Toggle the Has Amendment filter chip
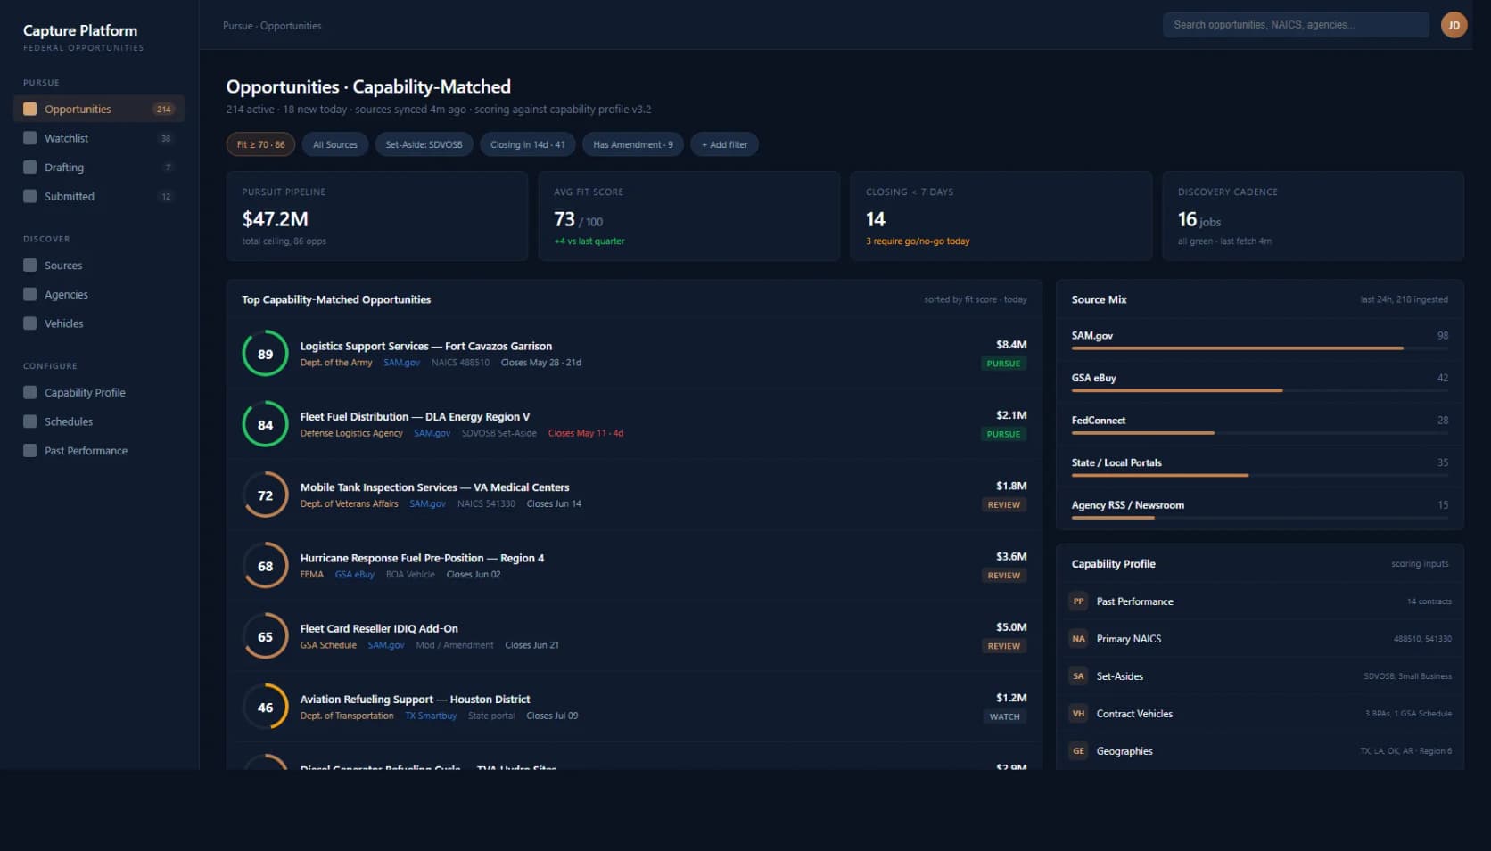 [633, 144]
